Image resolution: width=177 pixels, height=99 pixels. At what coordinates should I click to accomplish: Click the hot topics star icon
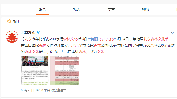tap(9, 21)
